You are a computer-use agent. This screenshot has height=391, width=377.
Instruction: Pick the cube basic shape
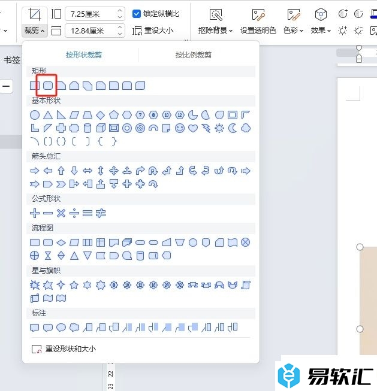tap(101, 128)
